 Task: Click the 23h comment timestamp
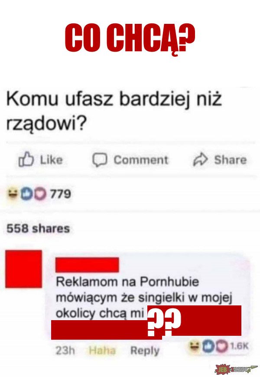[x=65, y=351]
